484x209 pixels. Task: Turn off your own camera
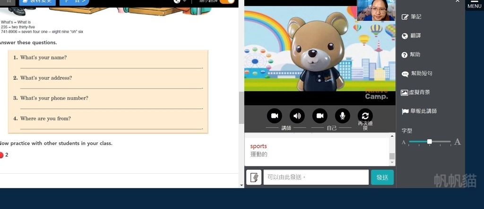[x=320, y=116]
